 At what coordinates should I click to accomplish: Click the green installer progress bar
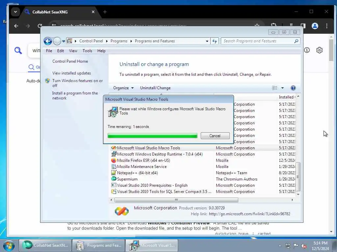pyautogui.click(x=152, y=136)
